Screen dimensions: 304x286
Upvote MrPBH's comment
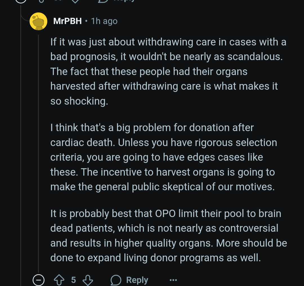pyautogui.click(x=59, y=280)
